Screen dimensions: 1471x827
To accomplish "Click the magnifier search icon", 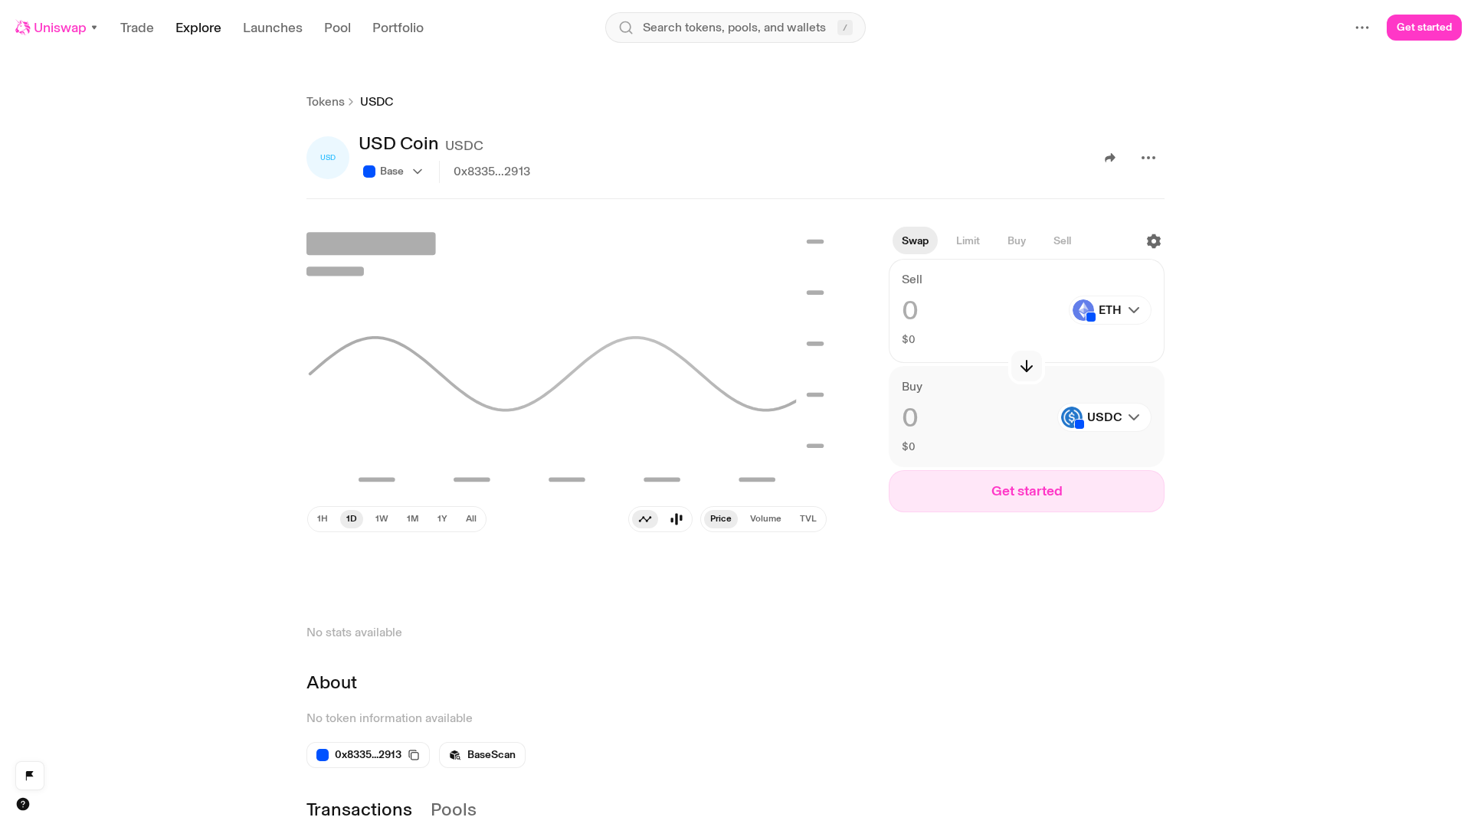I will click(x=626, y=28).
